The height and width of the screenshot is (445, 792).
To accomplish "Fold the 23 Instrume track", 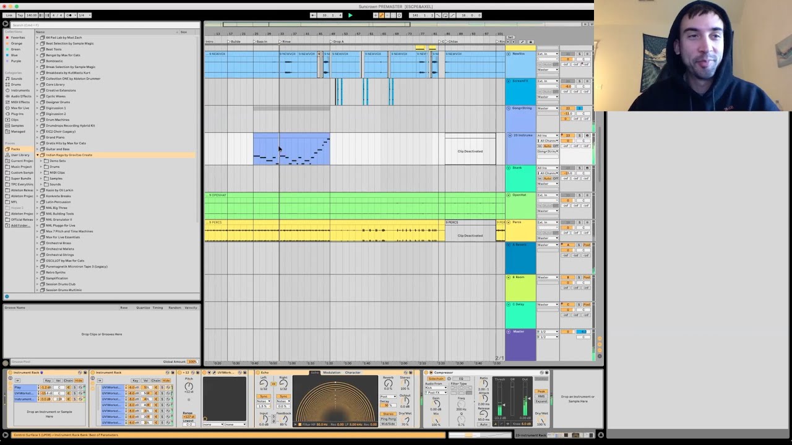I will coord(509,135).
